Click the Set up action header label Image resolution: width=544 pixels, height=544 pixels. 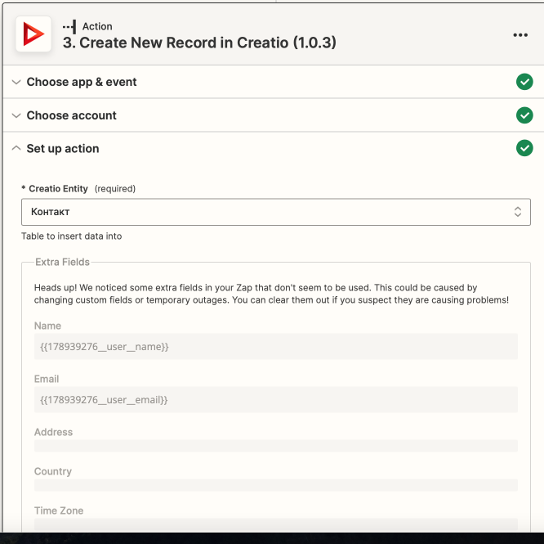[x=63, y=149]
